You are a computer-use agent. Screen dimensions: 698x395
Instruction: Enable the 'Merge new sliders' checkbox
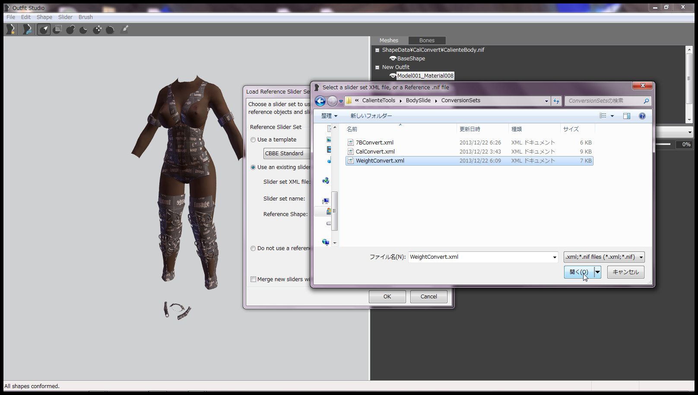(x=254, y=279)
